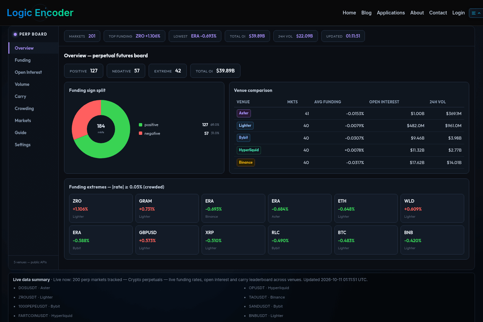Open the Open Interest sidebar section

[33, 72]
